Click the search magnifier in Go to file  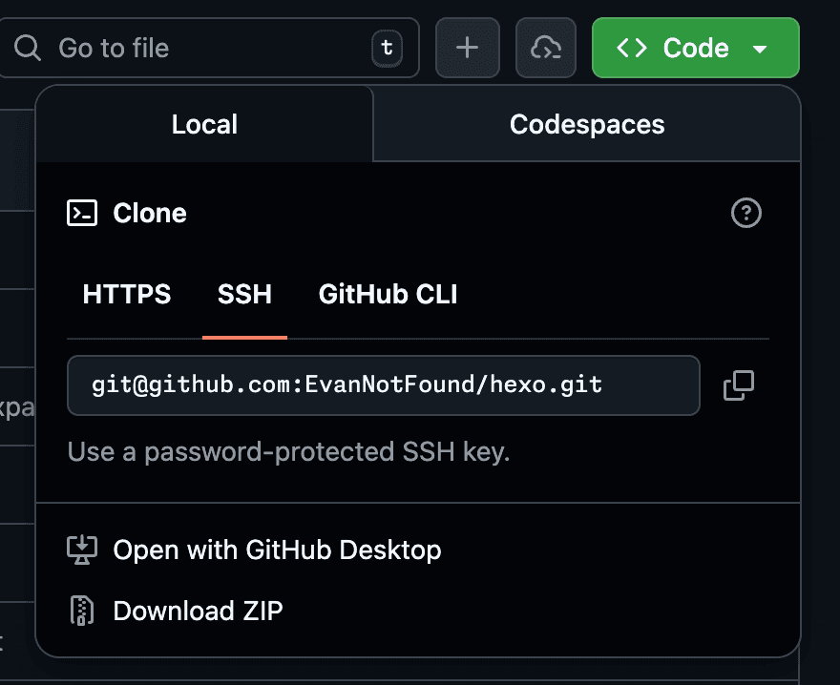(27, 48)
